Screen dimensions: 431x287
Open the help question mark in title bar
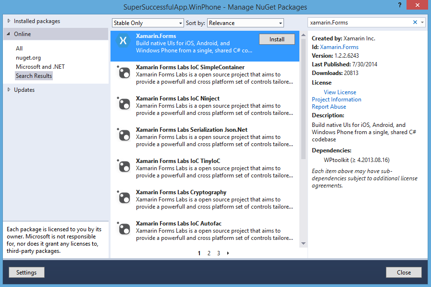(400, 5)
